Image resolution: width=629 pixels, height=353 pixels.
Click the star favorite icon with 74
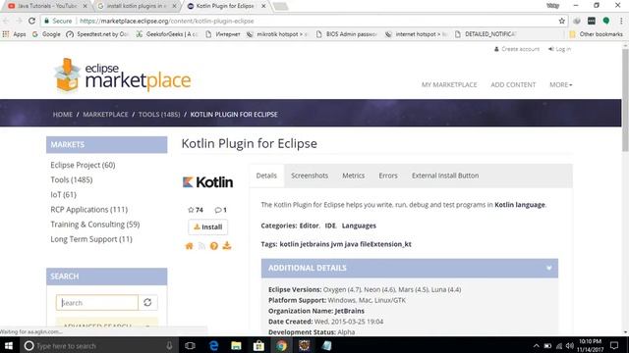point(191,210)
